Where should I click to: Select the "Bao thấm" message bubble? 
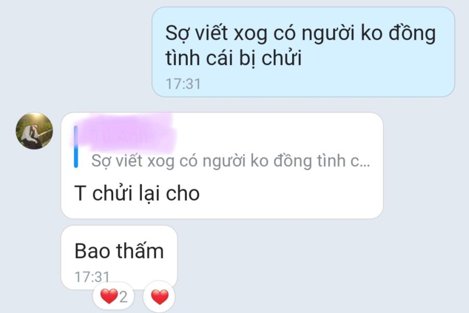coord(119,258)
